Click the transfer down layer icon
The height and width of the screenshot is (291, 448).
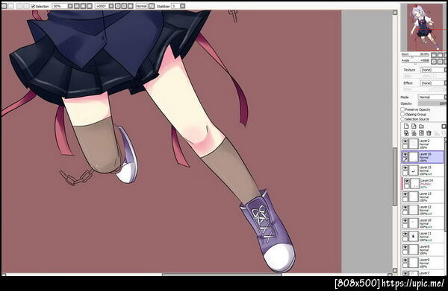[x=406, y=133]
